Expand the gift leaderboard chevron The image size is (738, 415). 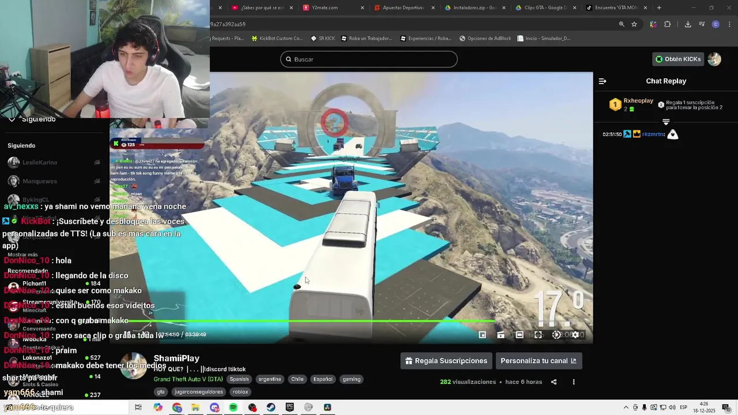[x=666, y=122]
